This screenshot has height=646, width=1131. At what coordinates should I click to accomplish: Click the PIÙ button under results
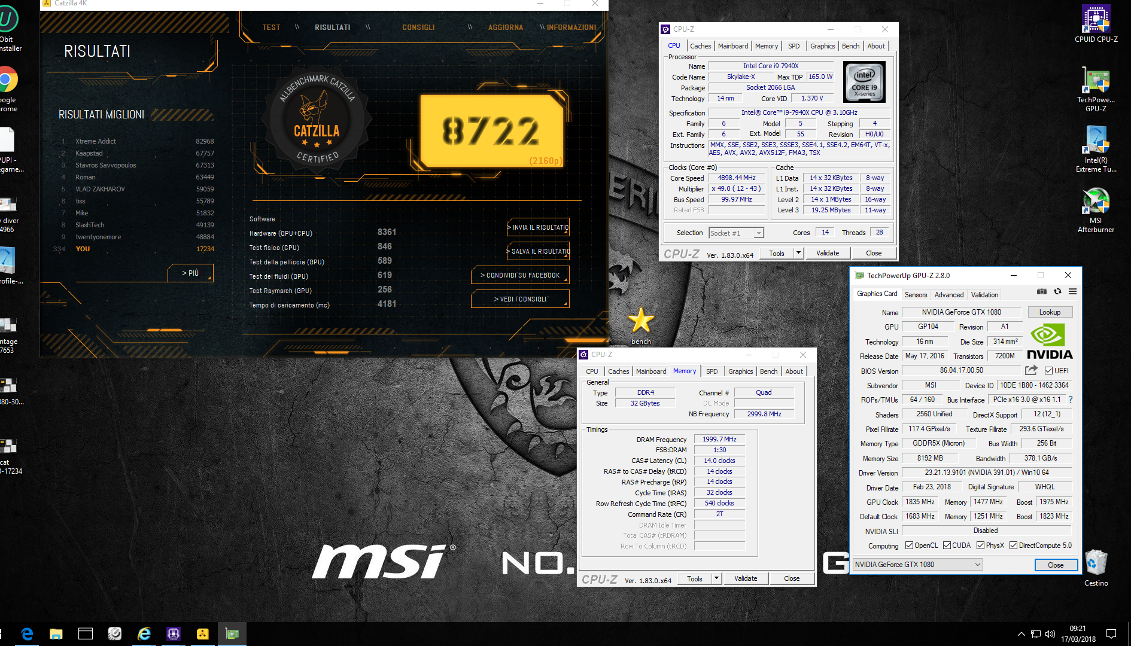pos(190,273)
